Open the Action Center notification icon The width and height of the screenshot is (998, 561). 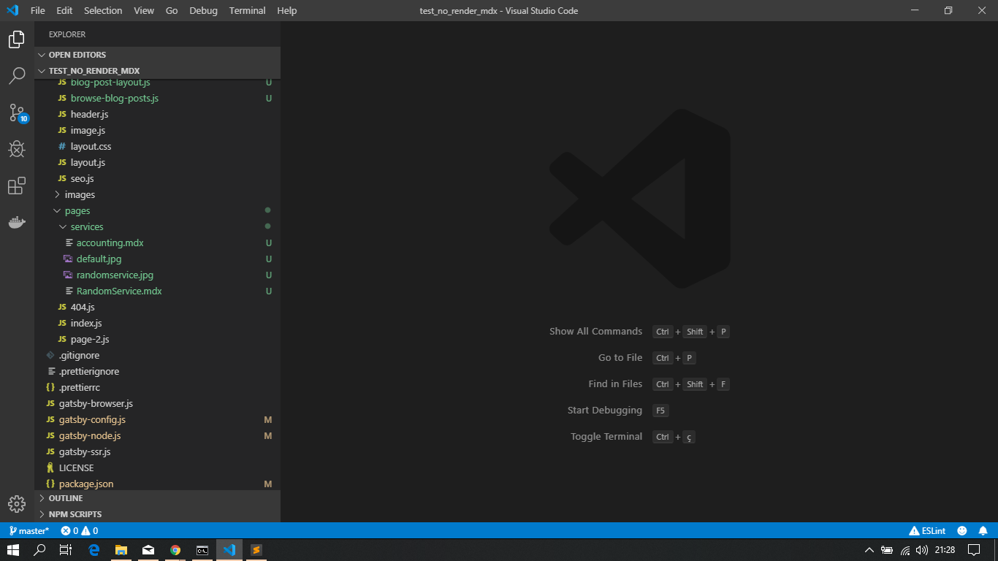974,550
